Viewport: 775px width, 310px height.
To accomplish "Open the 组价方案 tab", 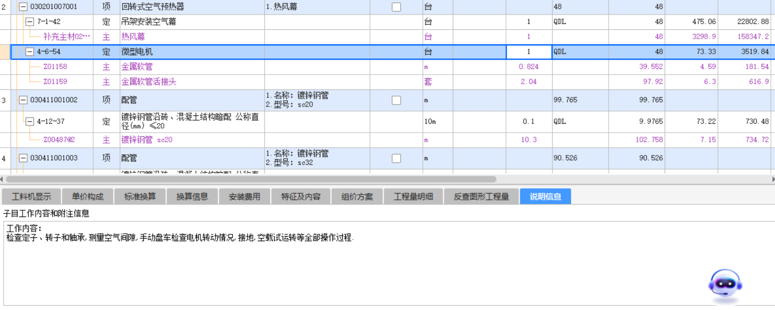I will (356, 196).
